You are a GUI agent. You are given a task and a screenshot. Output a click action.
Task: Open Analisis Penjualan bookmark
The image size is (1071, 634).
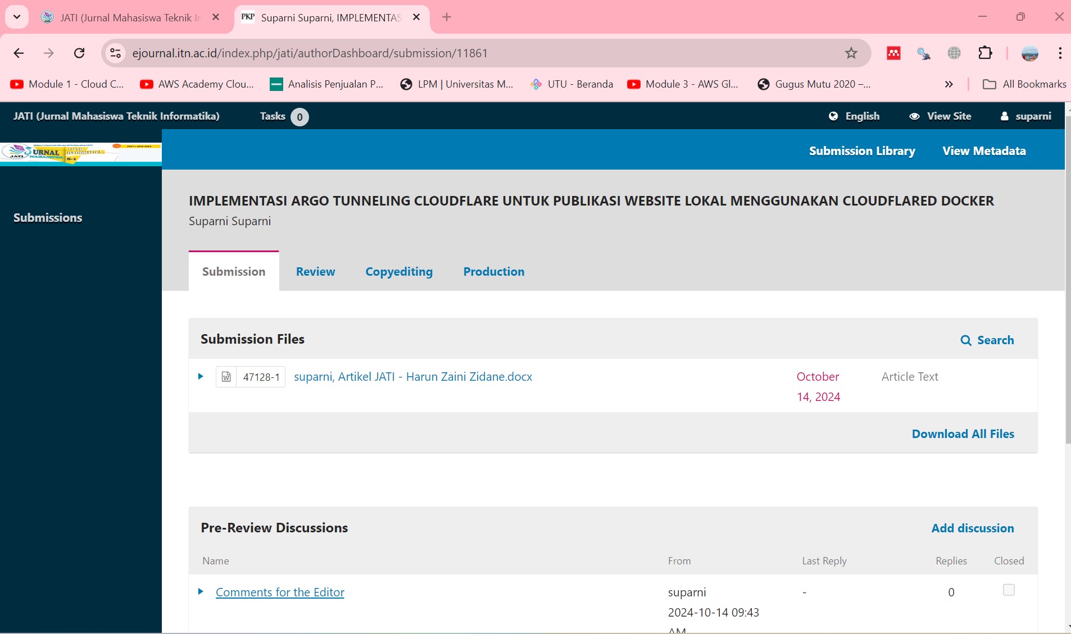pyautogui.click(x=326, y=84)
